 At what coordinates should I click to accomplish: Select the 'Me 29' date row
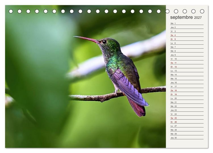pyautogui.click(x=187, y=134)
